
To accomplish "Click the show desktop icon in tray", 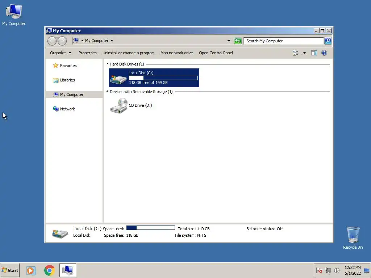I will tap(367, 270).
